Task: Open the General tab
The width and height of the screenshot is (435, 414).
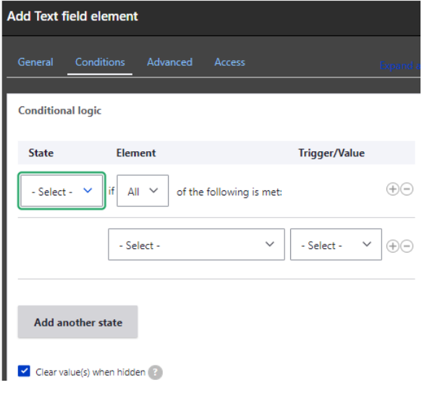Action: (x=35, y=62)
